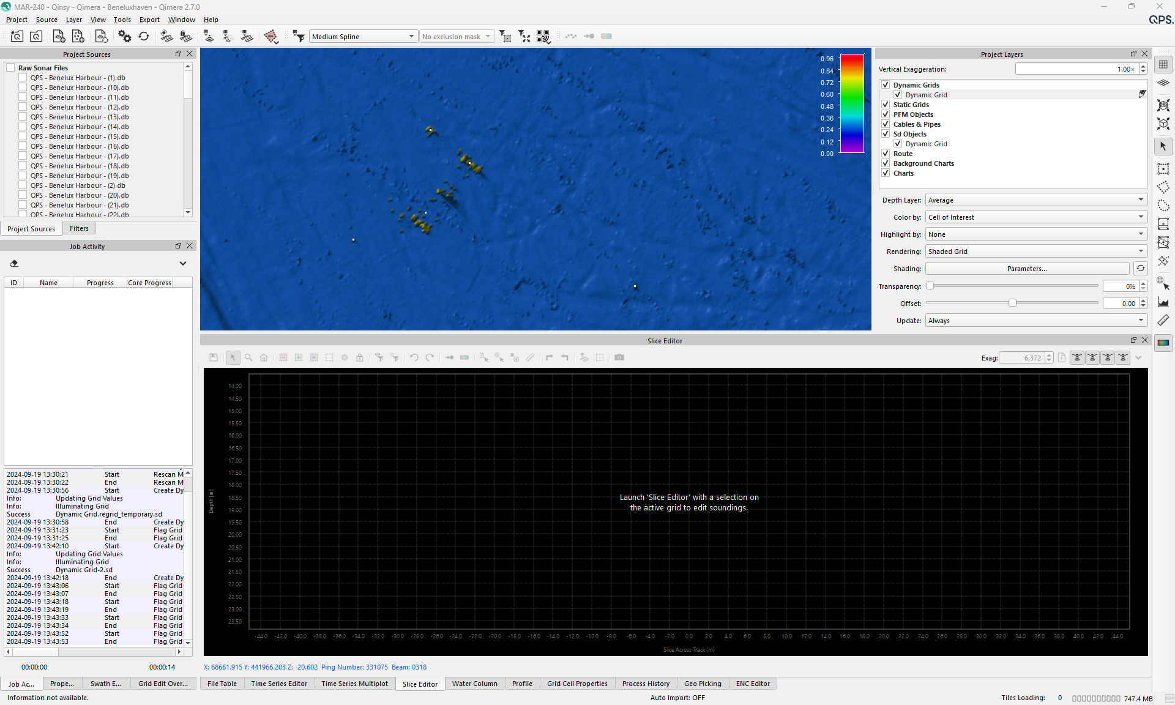Click the Undo icon in the Slice Editor toolbar

(414, 357)
